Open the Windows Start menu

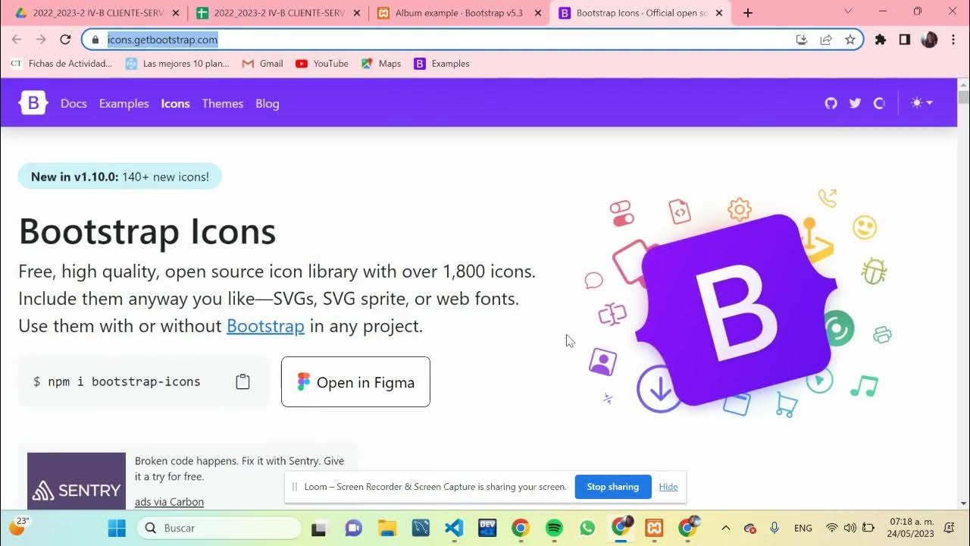coord(117,528)
